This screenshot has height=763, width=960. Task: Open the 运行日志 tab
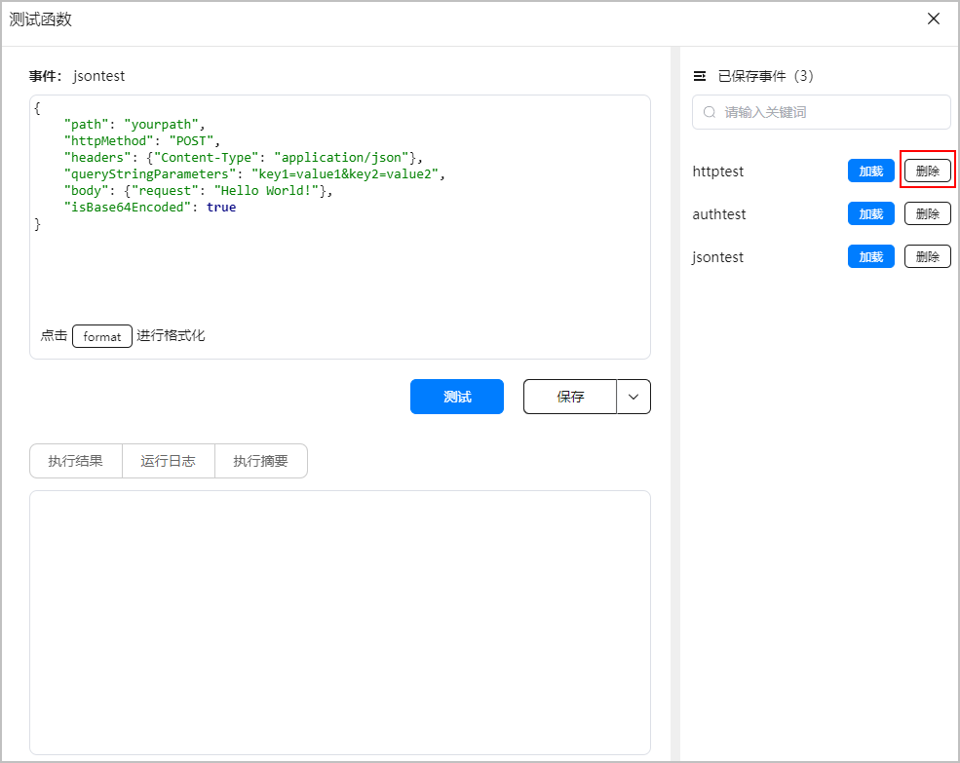(x=168, y=461)
